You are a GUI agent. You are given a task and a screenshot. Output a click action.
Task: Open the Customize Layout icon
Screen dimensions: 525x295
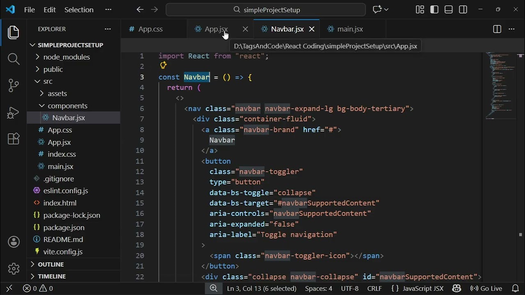(420, 9)
